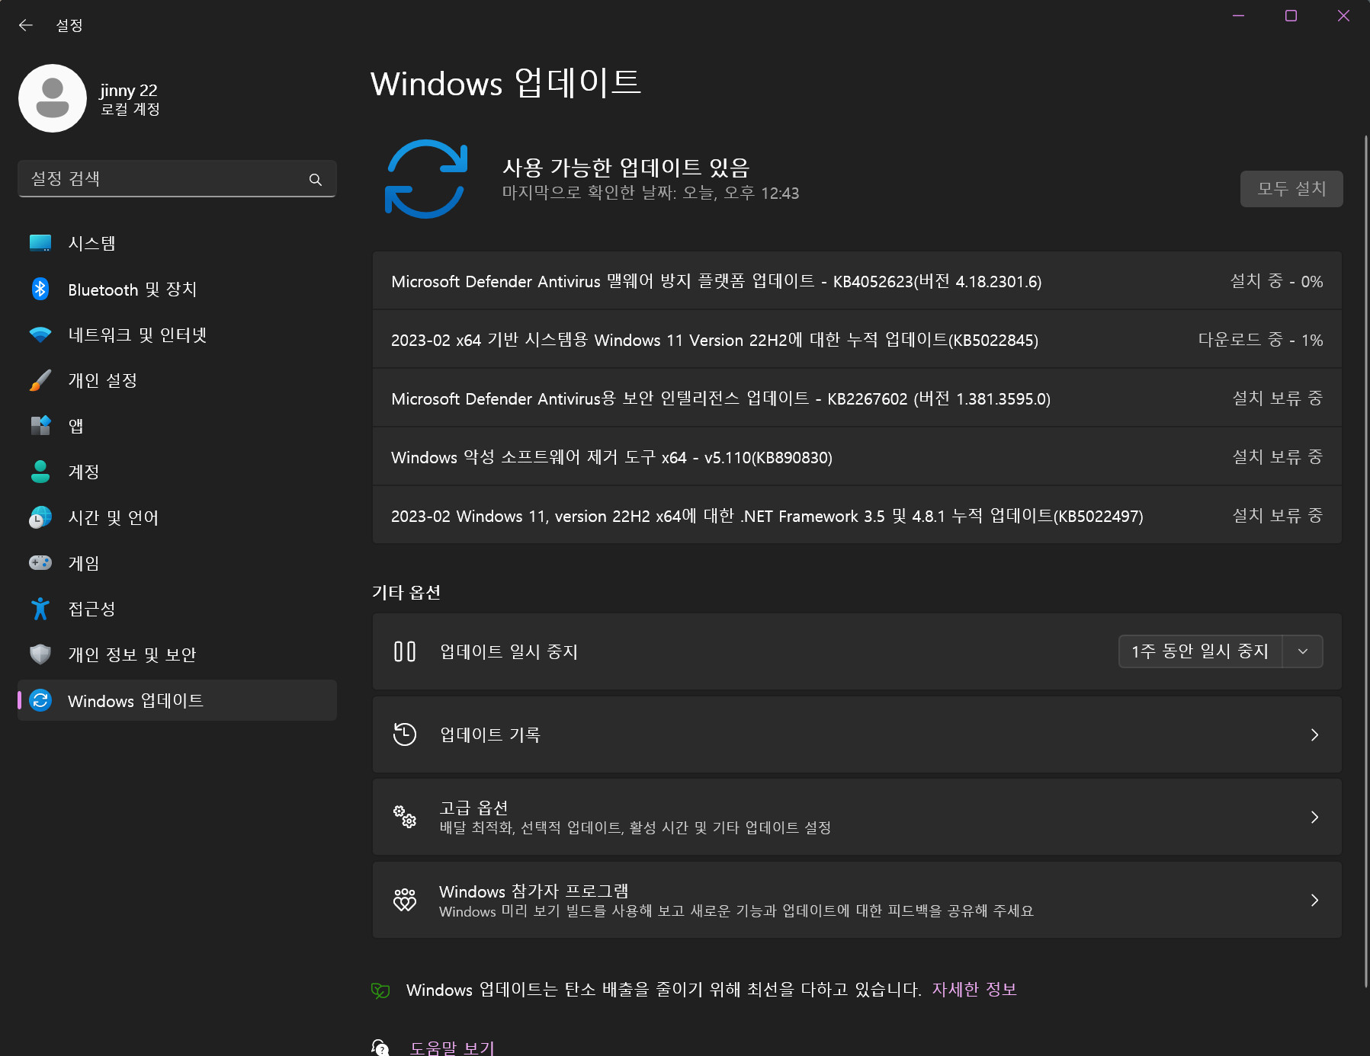Click the history clock icon for 업데이트 기록
Viewport: 1370px width, 1056px height.
pos(405,734)
